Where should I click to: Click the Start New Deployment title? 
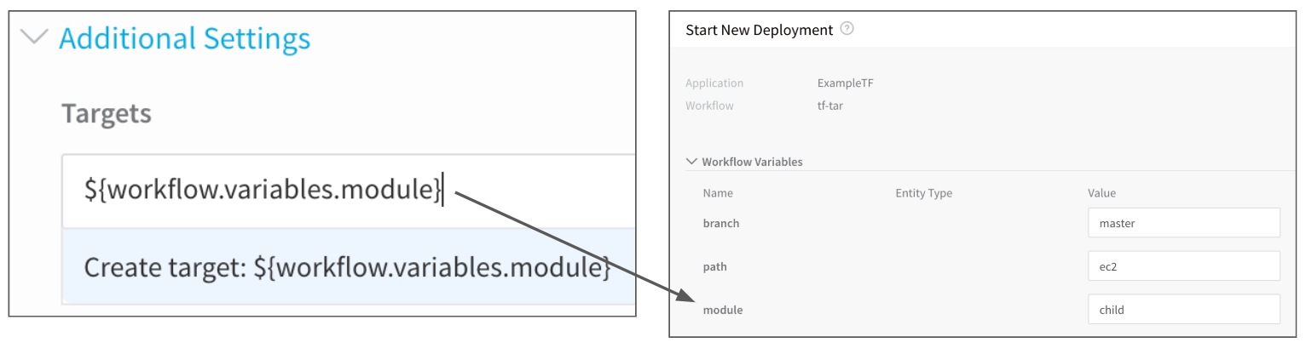click(759, 30)
